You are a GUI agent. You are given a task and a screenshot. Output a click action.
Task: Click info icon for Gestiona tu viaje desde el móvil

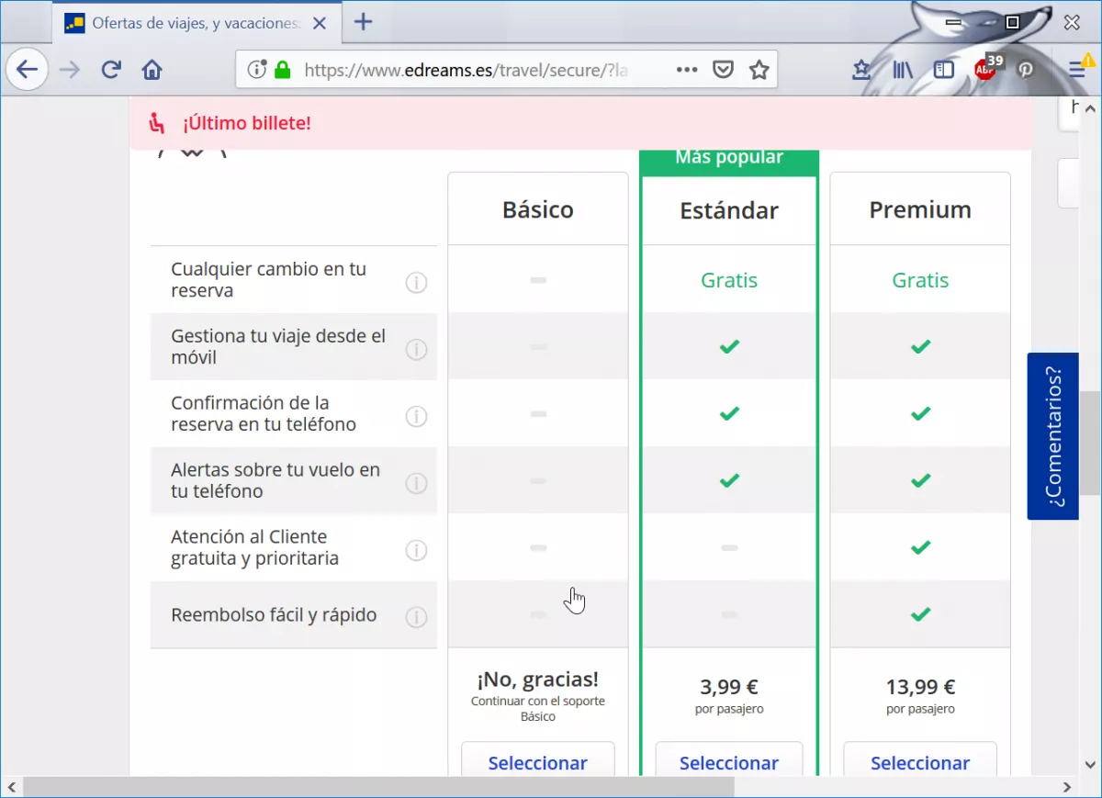click(x=417, y=350)
